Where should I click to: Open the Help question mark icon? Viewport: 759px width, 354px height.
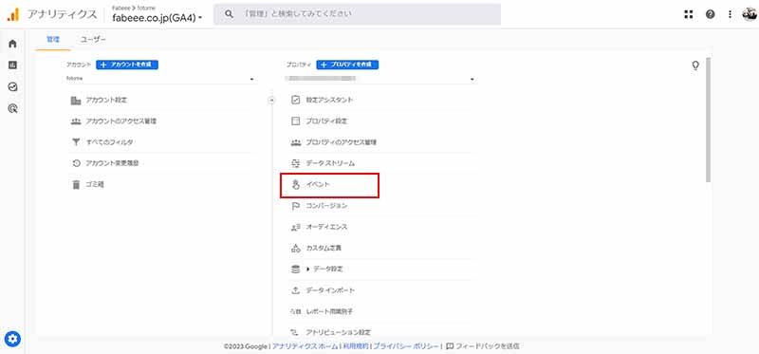[710, 14]
